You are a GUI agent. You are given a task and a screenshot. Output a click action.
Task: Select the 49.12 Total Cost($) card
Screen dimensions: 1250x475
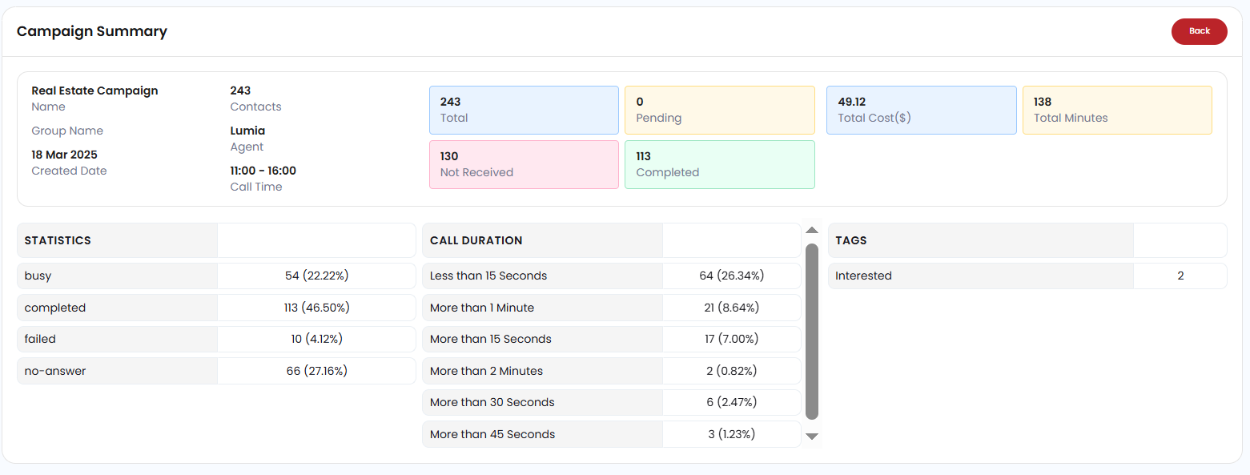[922, 110]
